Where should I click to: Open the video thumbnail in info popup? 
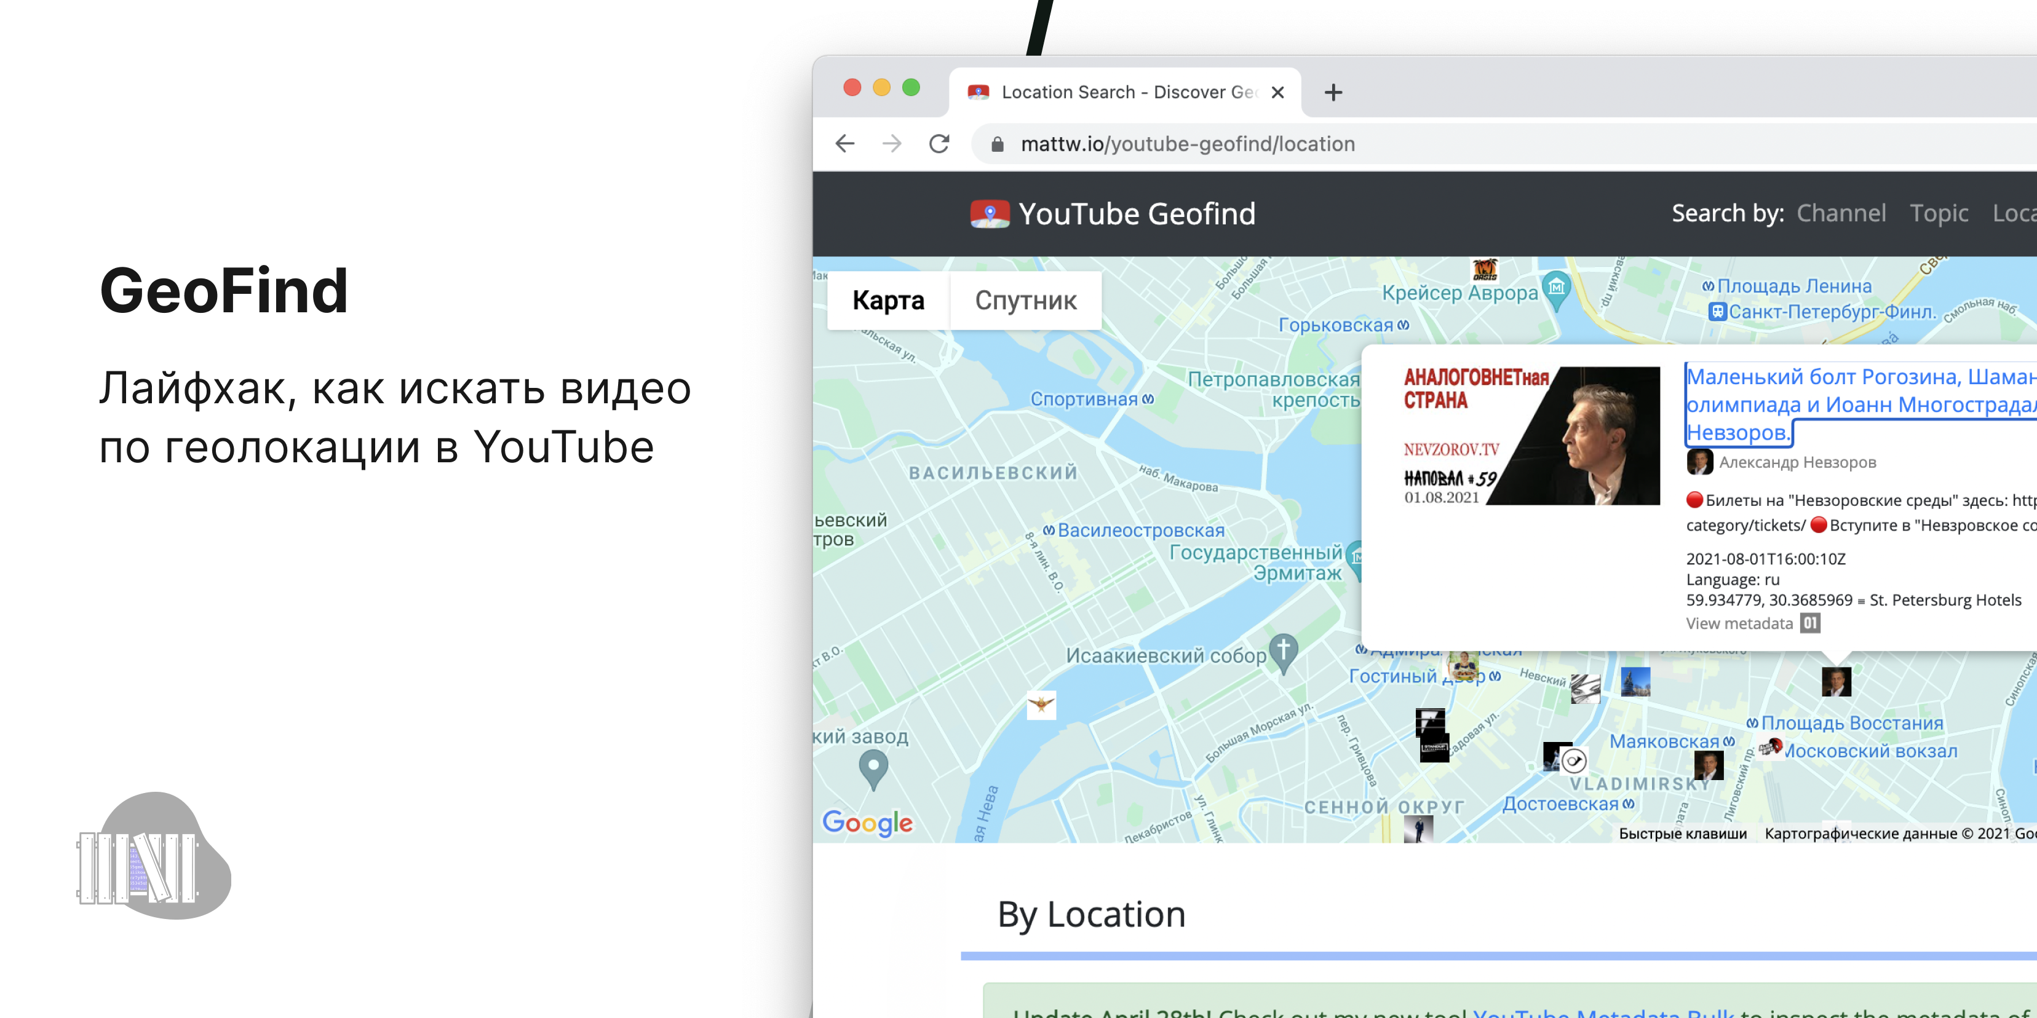click(1531, 435)
